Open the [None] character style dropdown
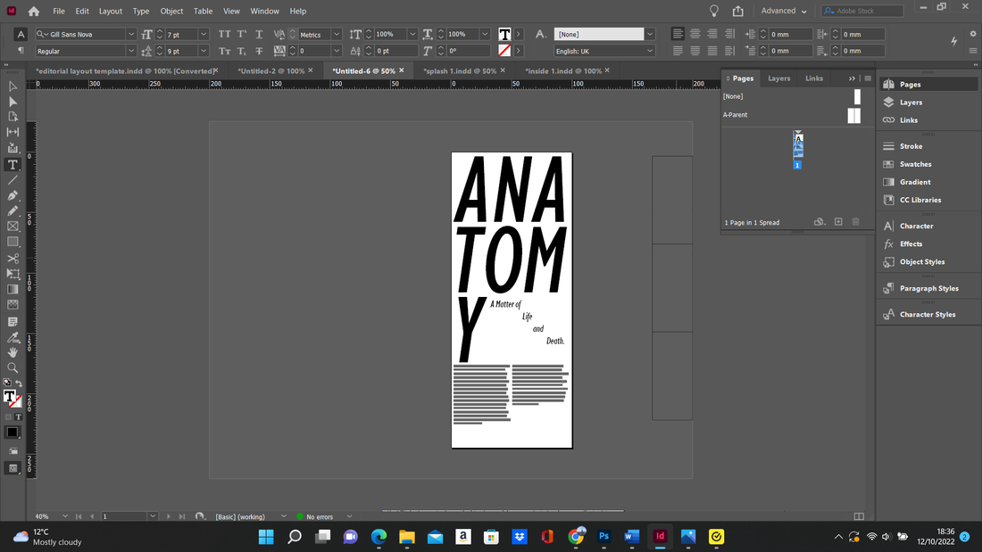Viewport: 982px width, 552px height. 650,35
